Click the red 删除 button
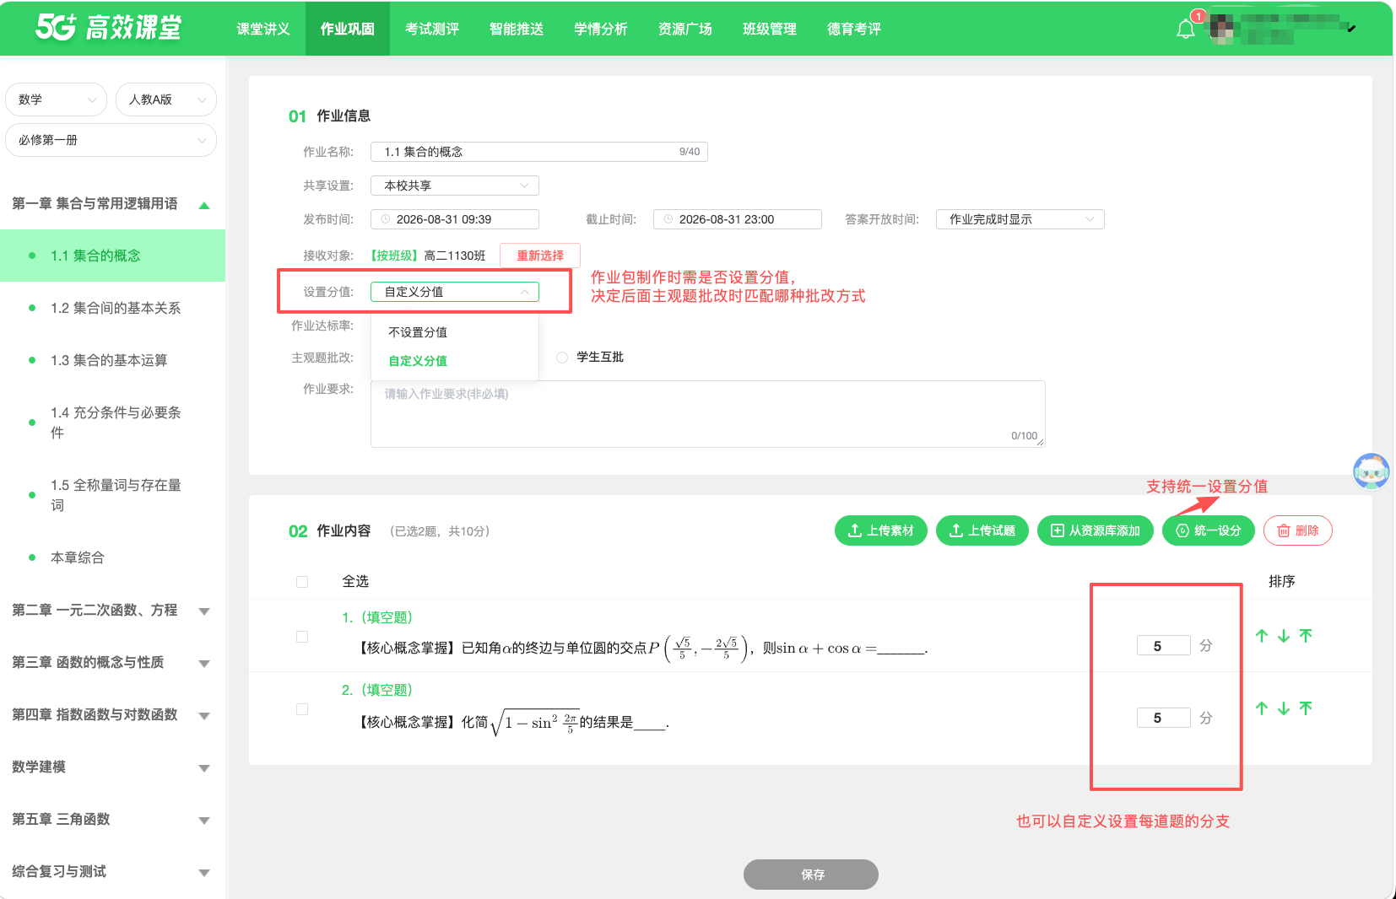The height and width of the screenshot is (899, 1396). coord(1298,530)
